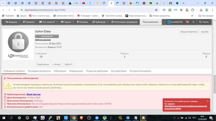Open the Windows Start menu
Screen dimensions: 216x121
(4, 118)
